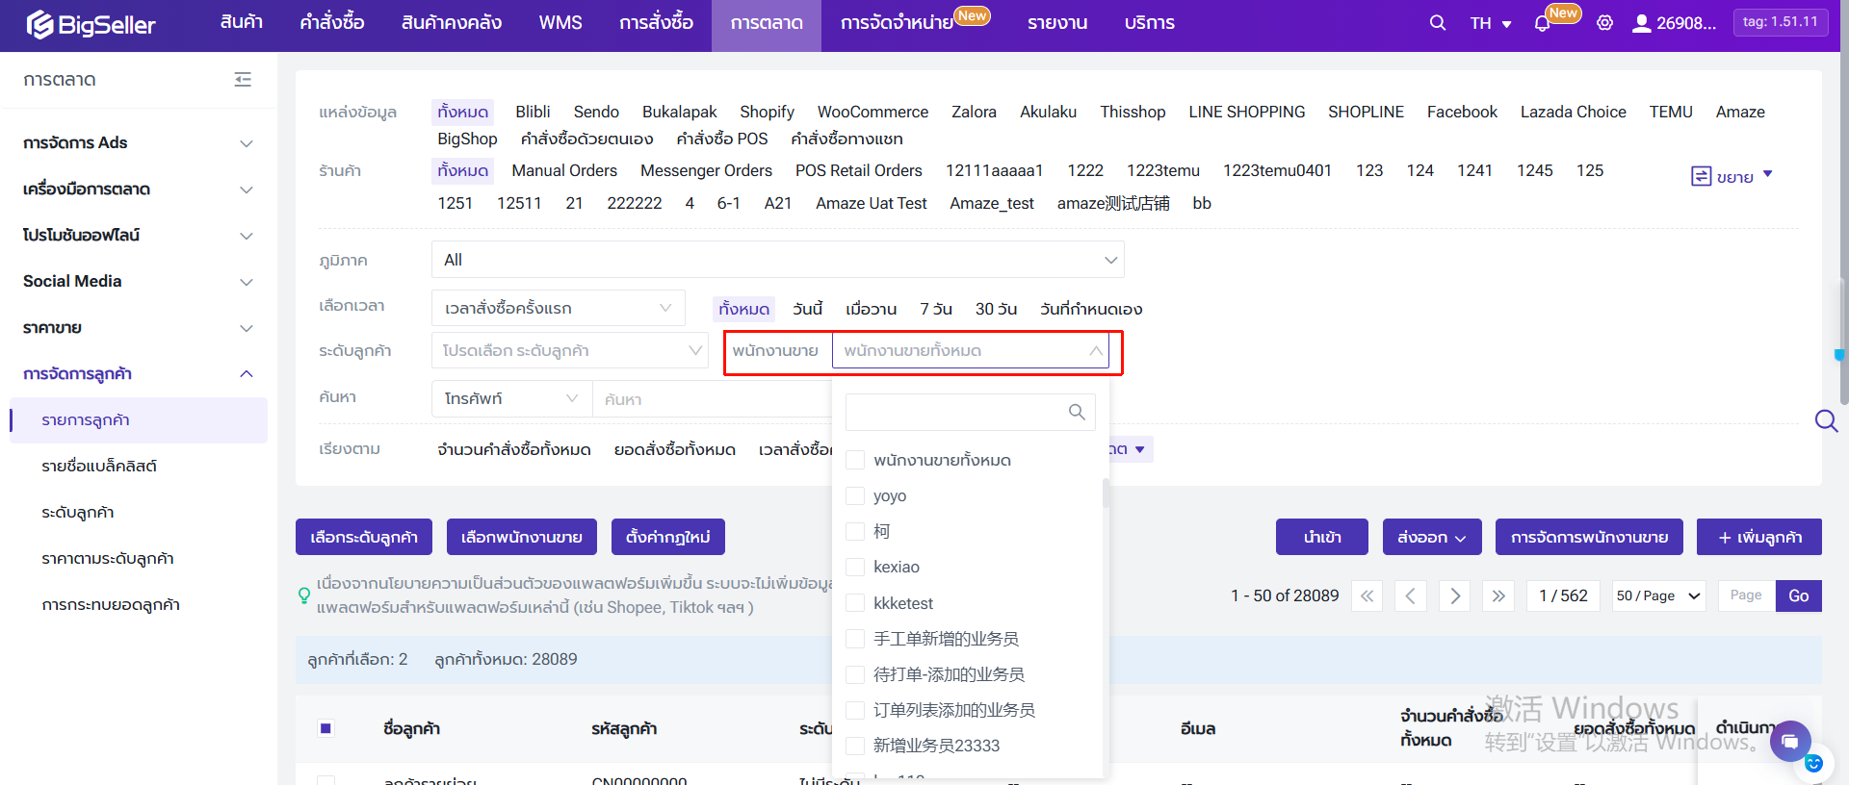The image size is (1849, 785).
Task: Click the การจัดการพนักงานขาย button
Action: 1588,537
